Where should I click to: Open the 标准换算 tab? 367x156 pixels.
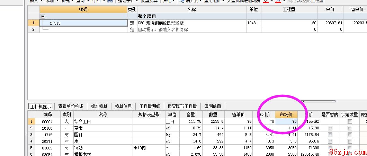pyautogui.click(x=99, y=106)
